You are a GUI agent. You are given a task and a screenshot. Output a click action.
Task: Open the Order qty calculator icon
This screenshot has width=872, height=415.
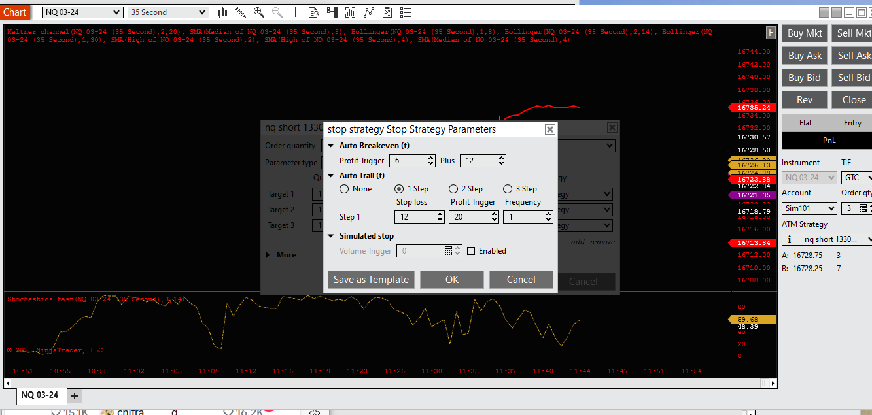tap(863, 208)
